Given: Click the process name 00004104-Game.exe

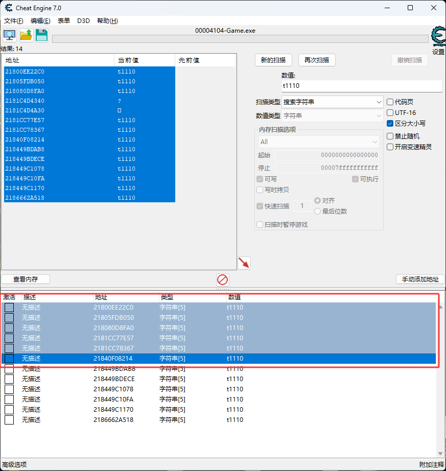Looking at the screenshot, I should pos(225,31).
